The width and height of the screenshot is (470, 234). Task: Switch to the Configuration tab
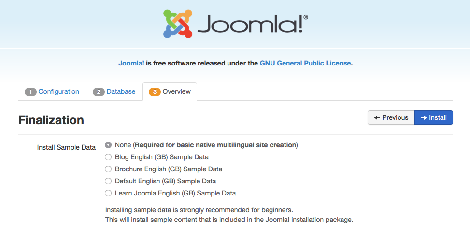click(52, 92)
